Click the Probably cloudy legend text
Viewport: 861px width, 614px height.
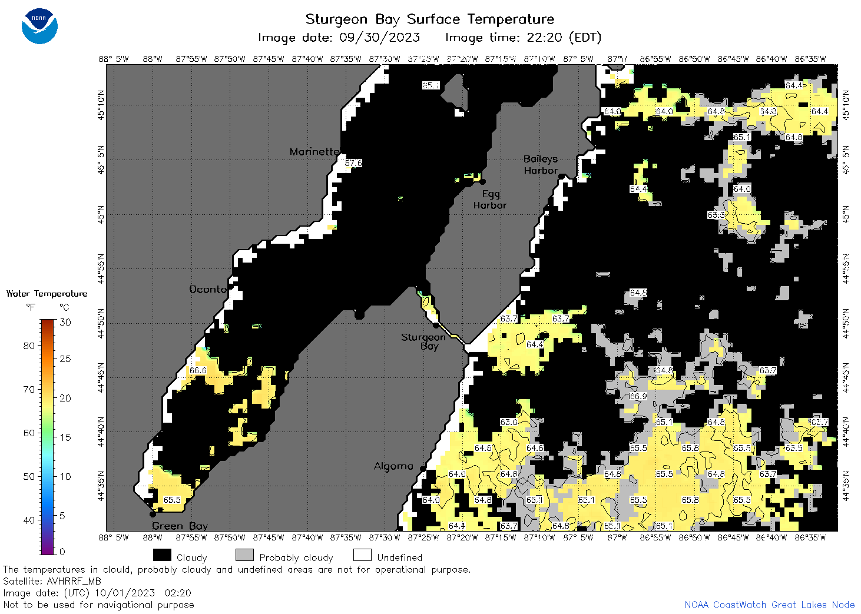tap(296, 557)
